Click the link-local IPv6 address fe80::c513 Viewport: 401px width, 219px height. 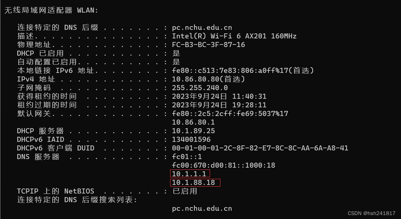[232, 70]
